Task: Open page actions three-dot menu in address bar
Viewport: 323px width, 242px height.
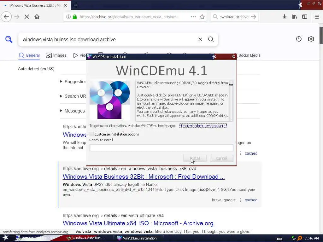Action: (193, 17)
